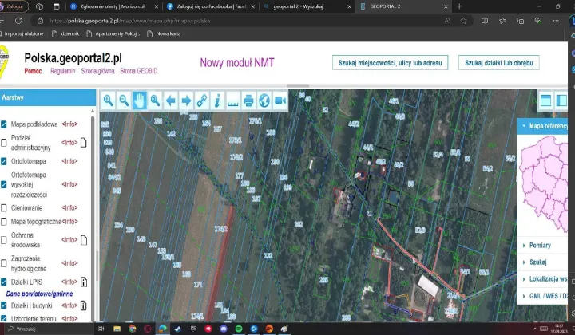Click the video camera icon in toolbar
The height and width of the screenshot is (335, 575).
pos(280,100)
